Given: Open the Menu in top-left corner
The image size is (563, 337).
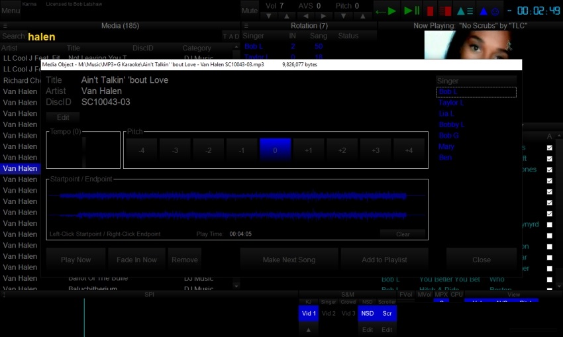Looking at the screenshot, I should click(11, 11).
